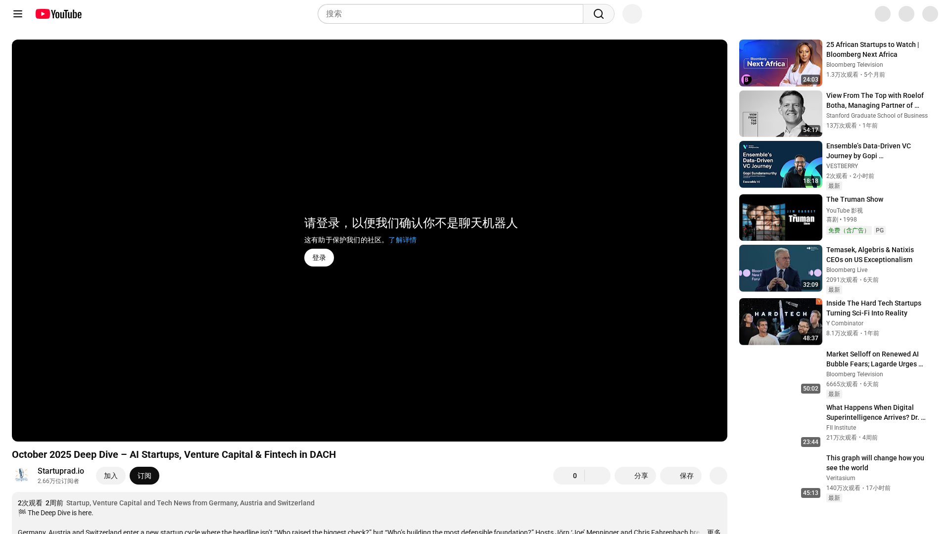Click the dislike button
The height and width of the screenshot is (534, 950).
click(598, 476)
